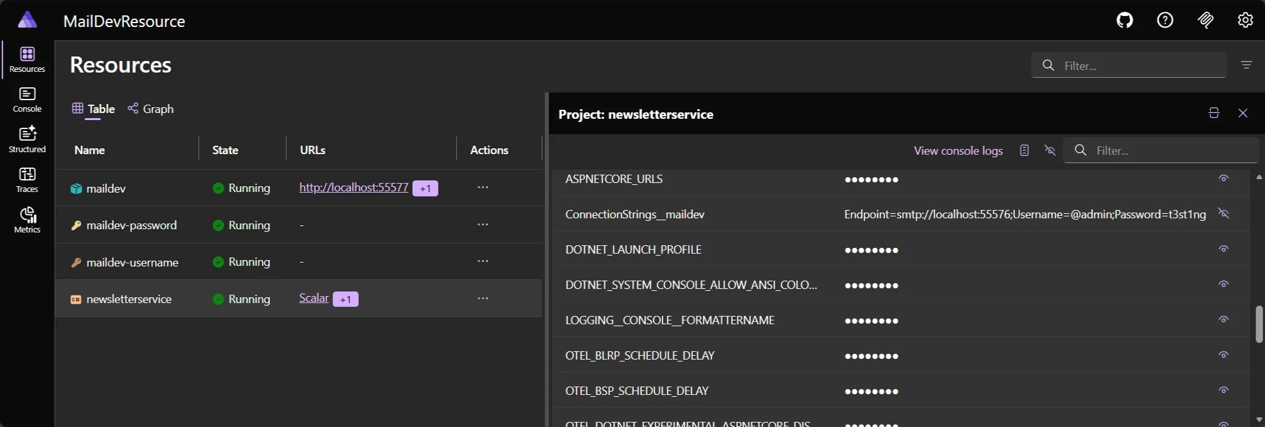This screenshot has height=427, width=1265.
Task: Click ConnectionStrings__maildev endpoint value
Action: pos(1025,214)
